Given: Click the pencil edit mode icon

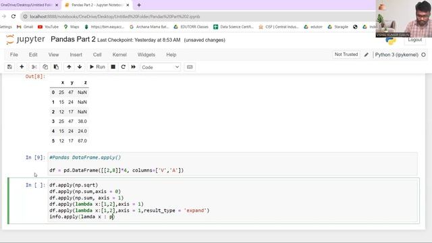Looking at the screenshot, I should point(366,55).
